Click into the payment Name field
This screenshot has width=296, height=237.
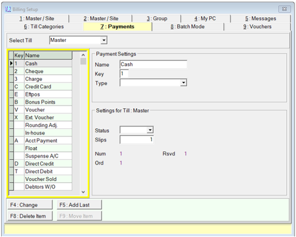(x=153, y=64)
